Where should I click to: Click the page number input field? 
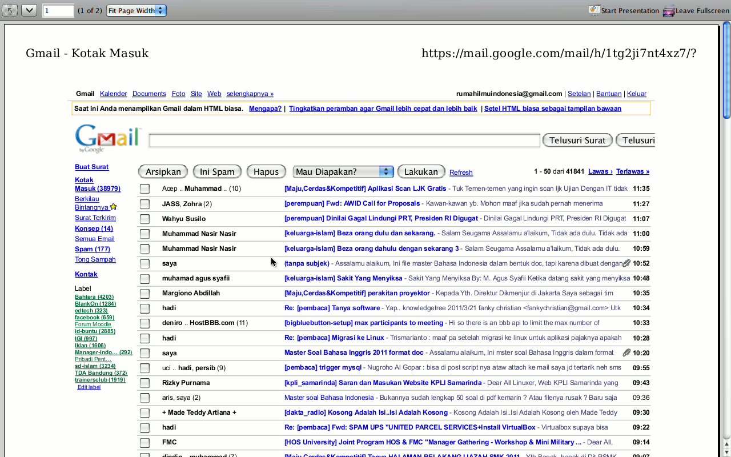click(58, 10)
